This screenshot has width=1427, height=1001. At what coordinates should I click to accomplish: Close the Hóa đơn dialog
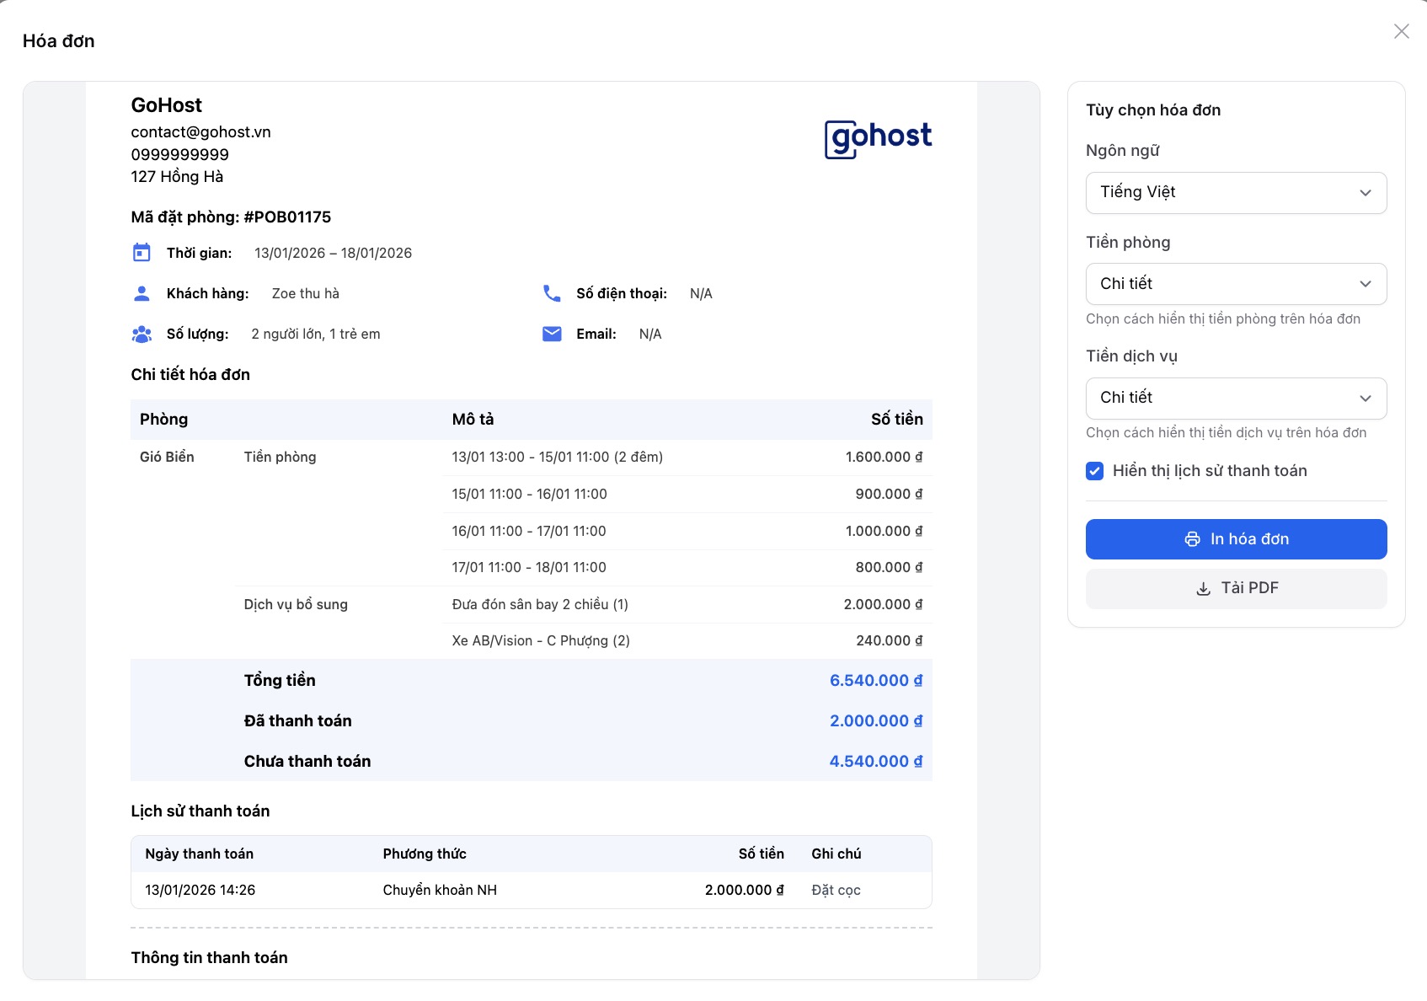(x=1401, y=31)
